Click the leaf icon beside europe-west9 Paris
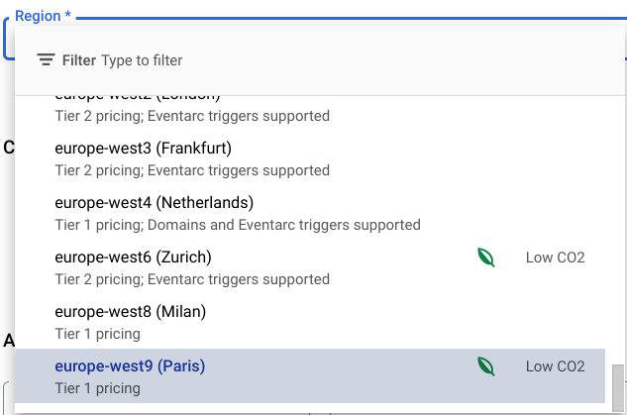 click(x=486, y=366)
